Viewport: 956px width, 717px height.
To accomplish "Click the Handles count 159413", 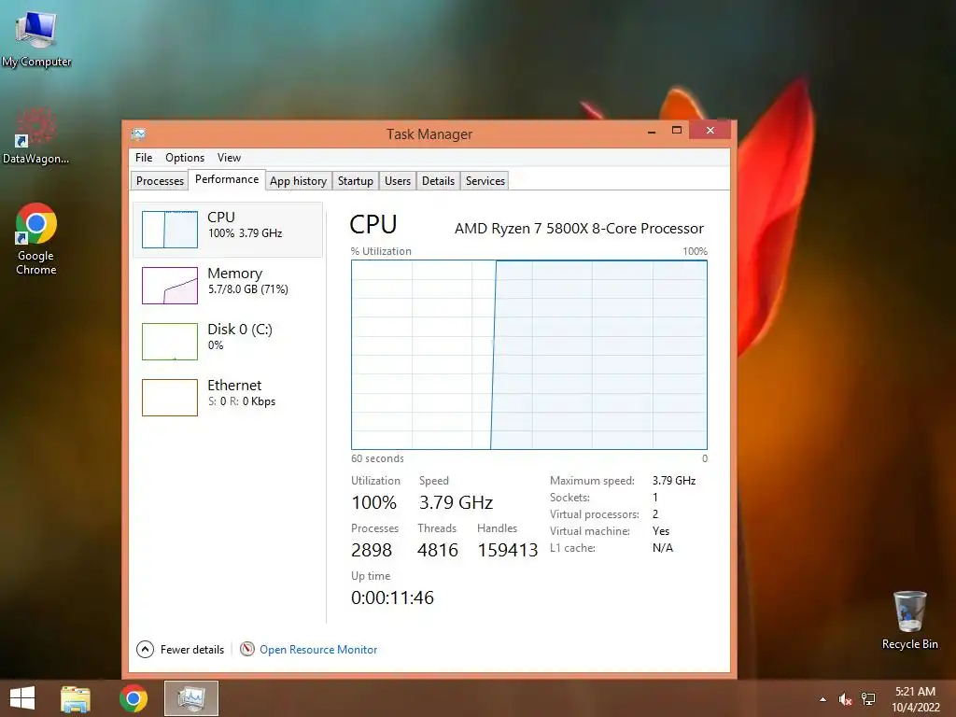I will pos(508,550).
